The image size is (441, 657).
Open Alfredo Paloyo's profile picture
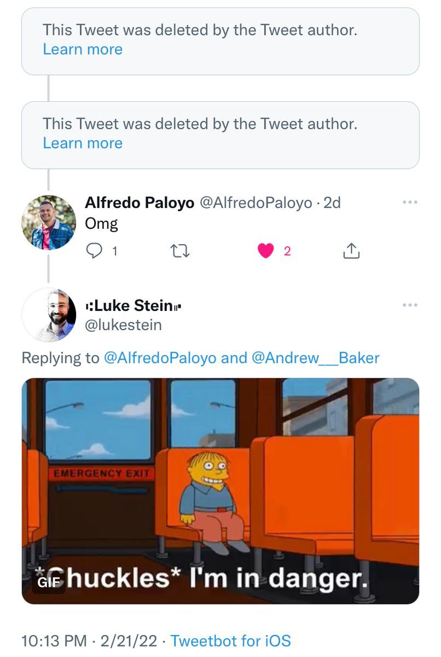tap(49, 223)
